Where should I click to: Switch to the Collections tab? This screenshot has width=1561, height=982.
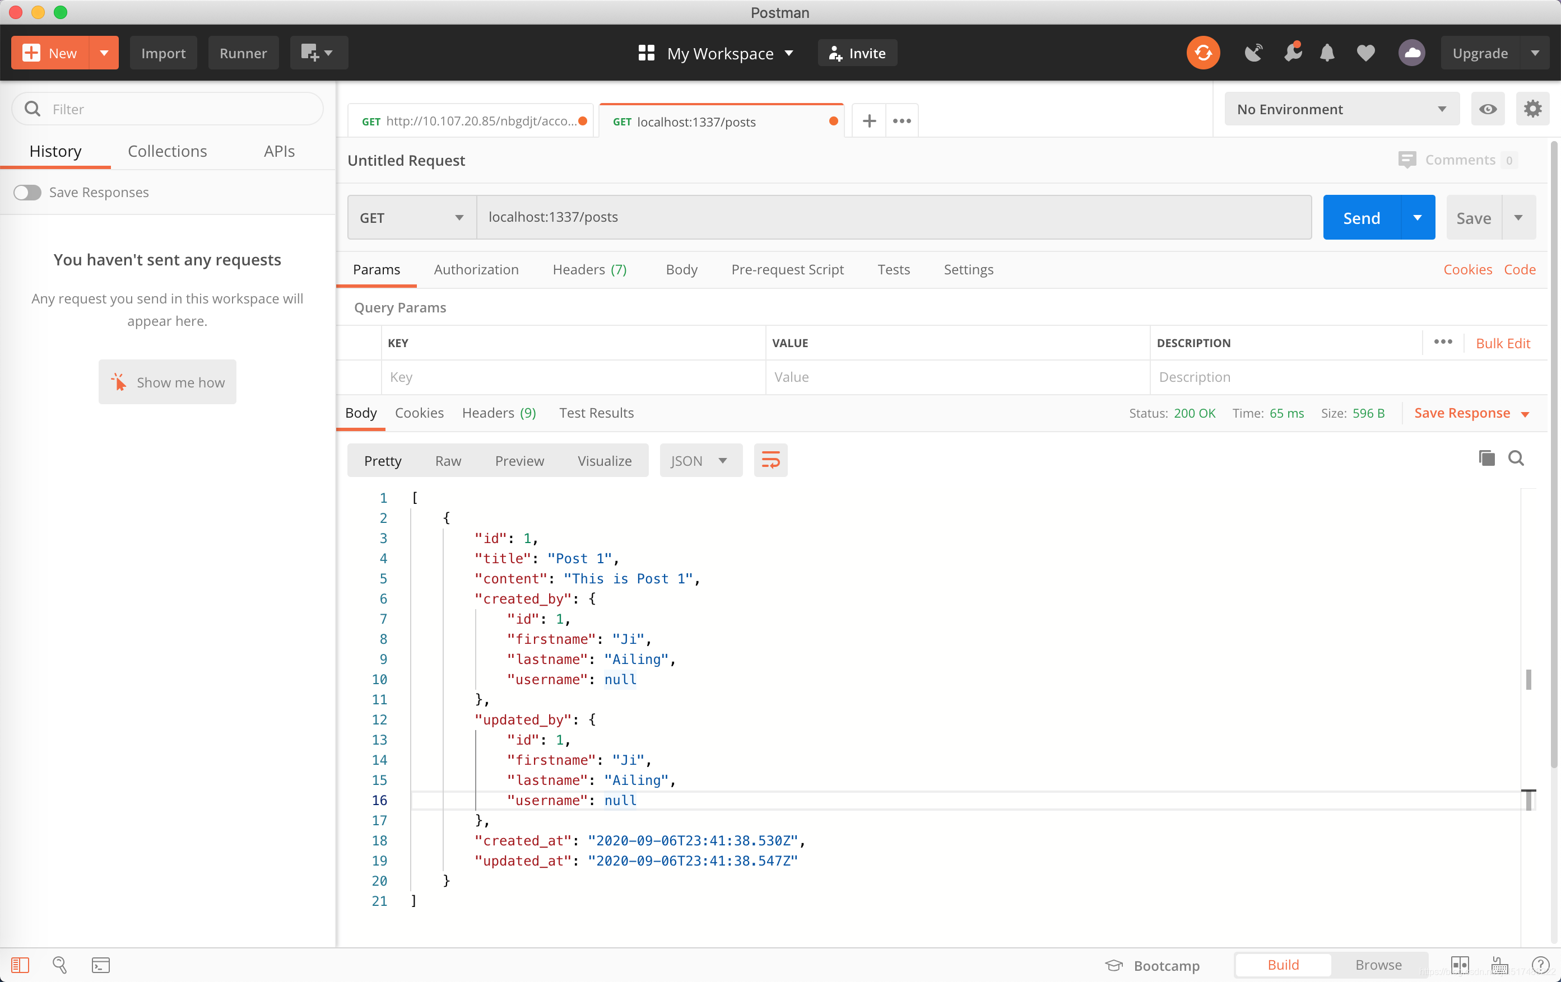click(x=167, y=151)
